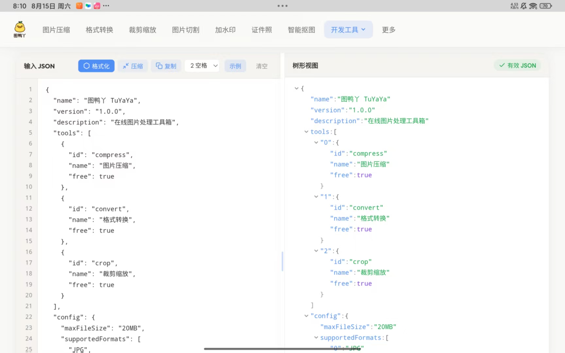Select "id":"compress" in tree view
Screen dimensions: 565x353
tap(358, 153)
